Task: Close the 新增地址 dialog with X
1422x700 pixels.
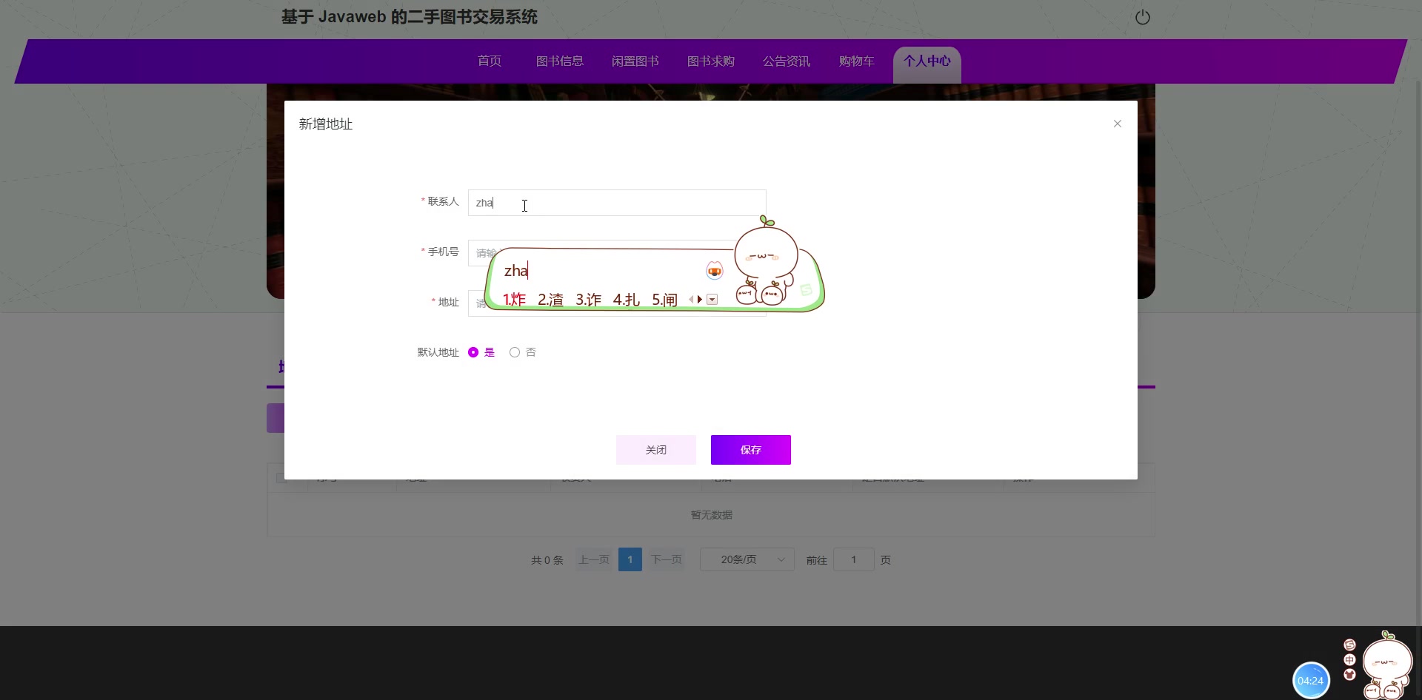Action: tap(1118, 124)
